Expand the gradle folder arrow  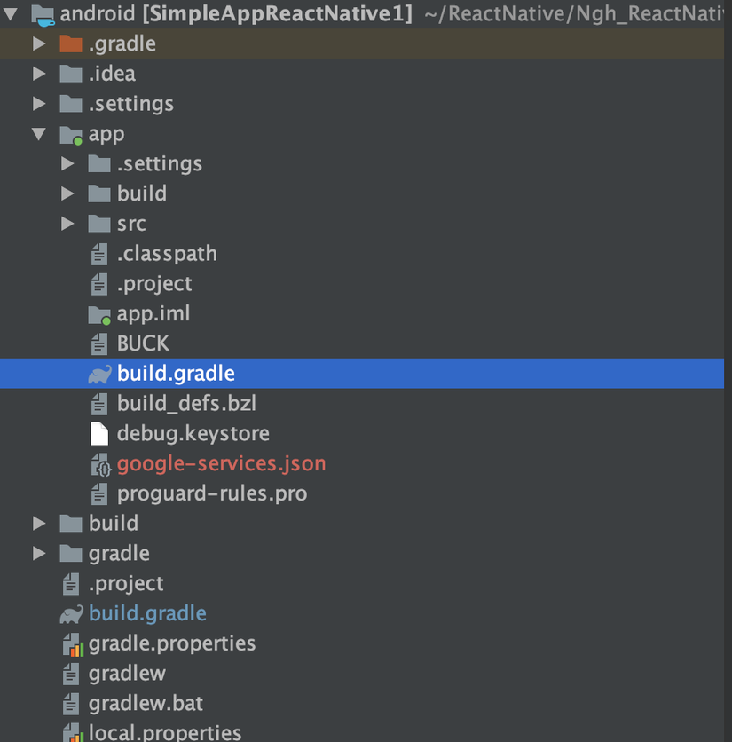tap(39, 553)
